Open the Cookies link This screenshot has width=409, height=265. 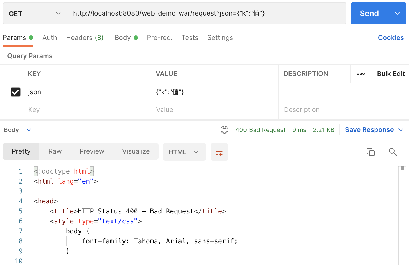(391, 38)
